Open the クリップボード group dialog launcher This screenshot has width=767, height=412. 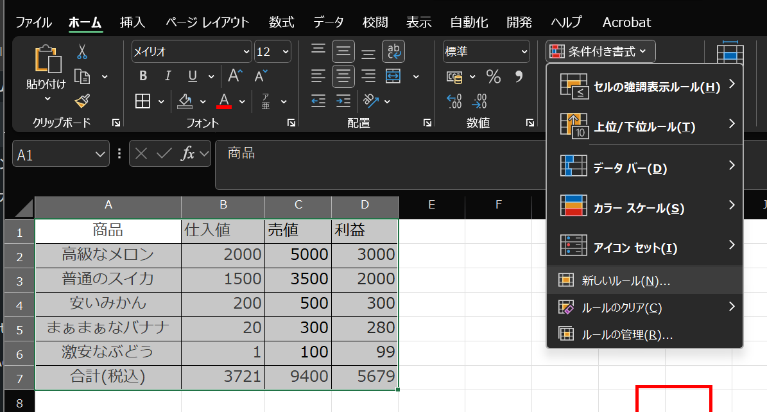116,123
